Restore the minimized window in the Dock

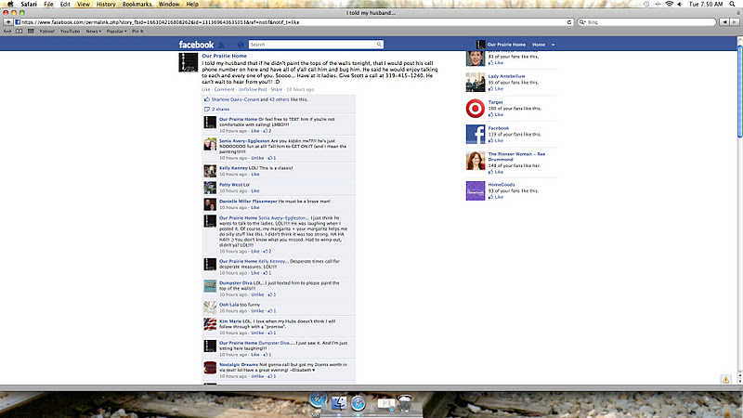point(385,403)
